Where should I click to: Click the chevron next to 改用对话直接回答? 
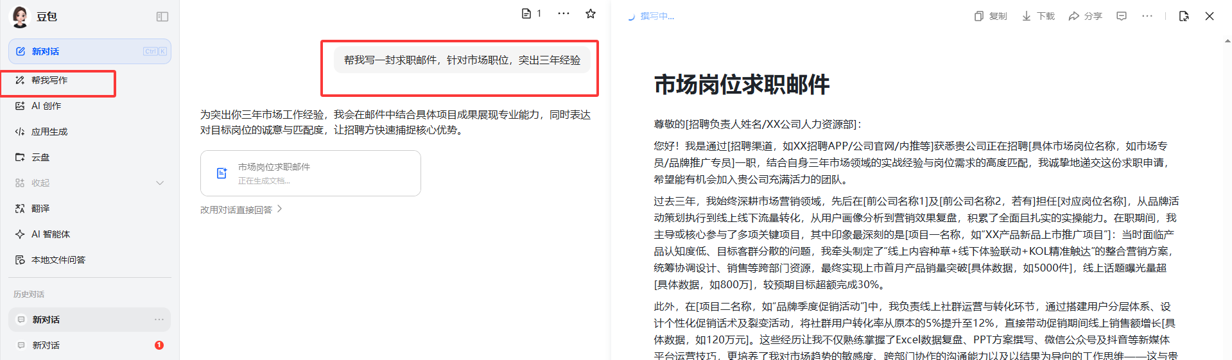(x=280, y=209)
